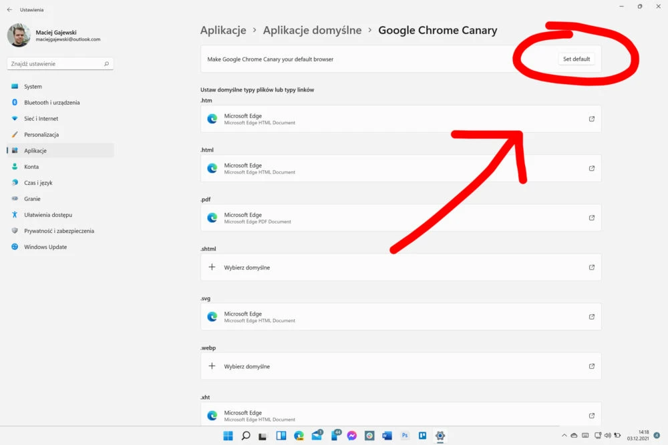Navigate to Aplikacje domyślne breadcrumb
Image resolution: width=668 pixels, height=445 pixels.
click(x=312, y=30)
